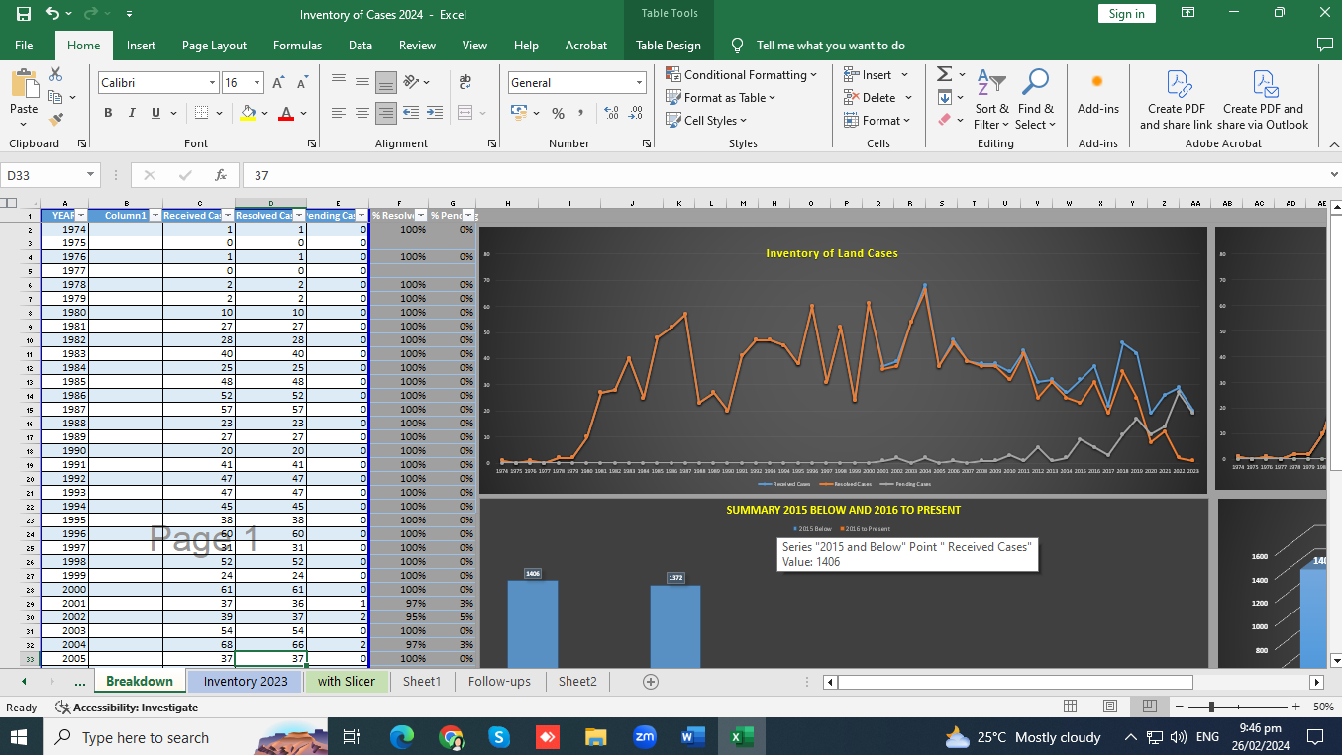Image resolution: width=1342 pixels, height=755 pixels.
Task: Click Create PDF and share via Outlook
Action: pyautogui.click(x=1263, y=100)
